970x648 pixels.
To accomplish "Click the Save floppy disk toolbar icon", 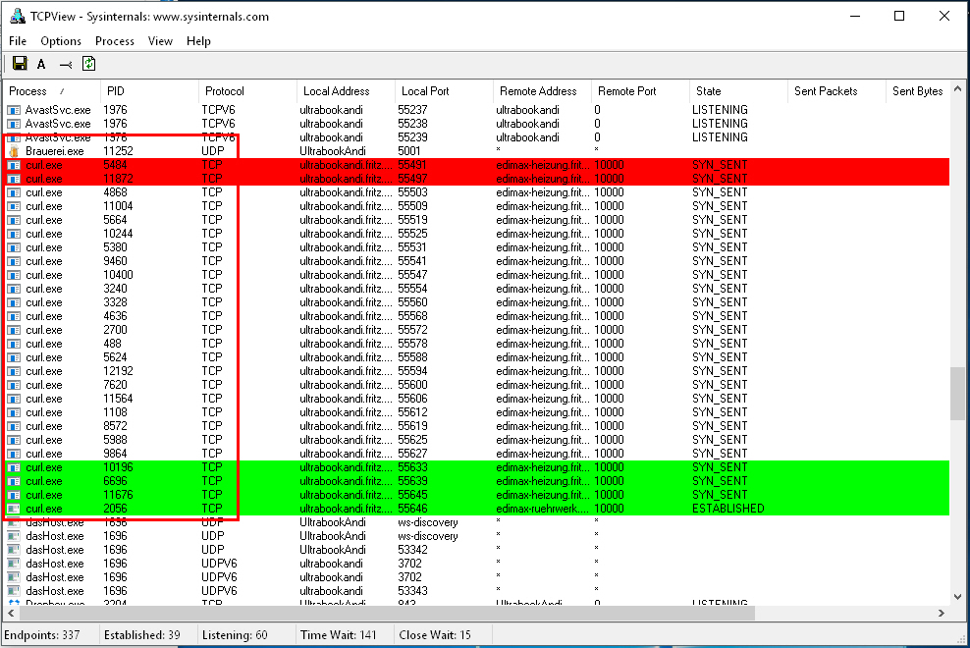I will coord(19,64).
